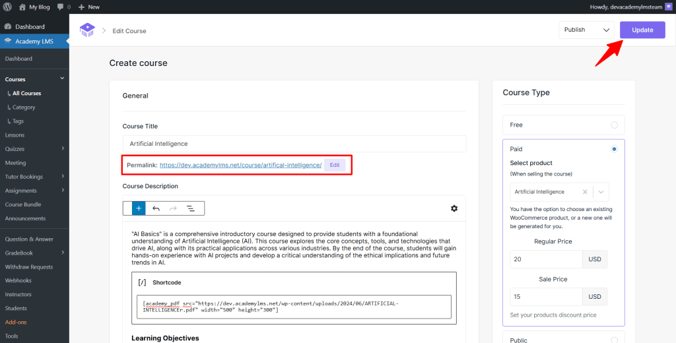Click the WordPress logo icon

tap(7, 7)
